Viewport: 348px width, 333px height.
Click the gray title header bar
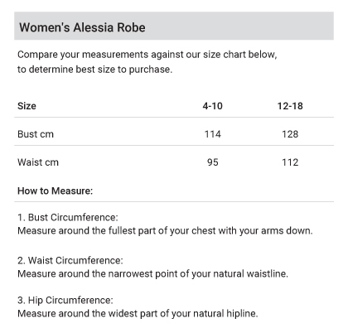[x=174, y=26]
